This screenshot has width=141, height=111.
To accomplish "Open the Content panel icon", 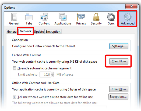I will 44,17.
